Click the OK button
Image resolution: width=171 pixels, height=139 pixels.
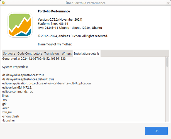156,131
